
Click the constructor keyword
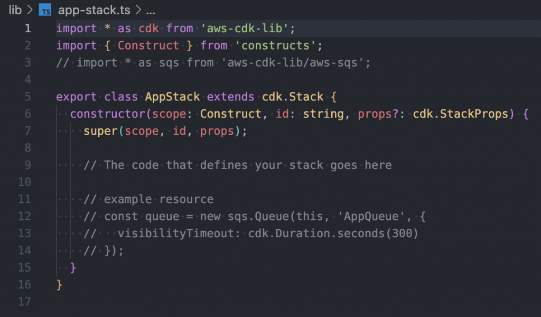click(108, 114)
